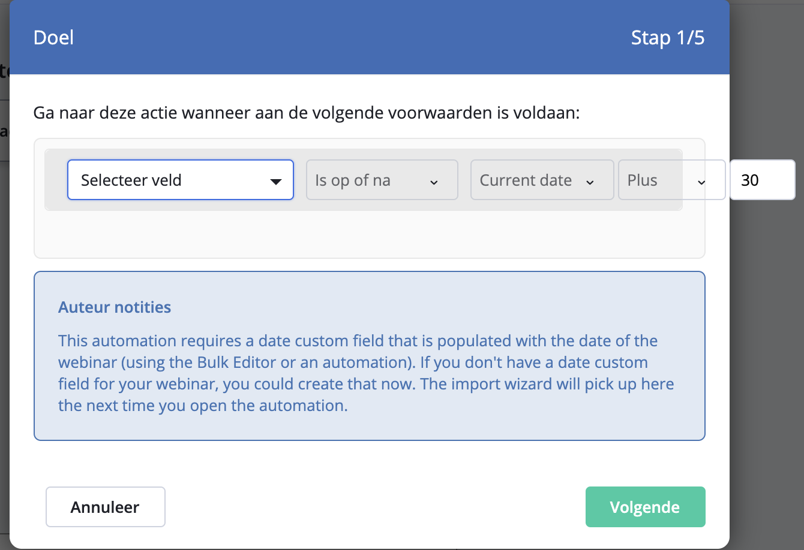Image resolution: width=804 pixels, height=550 pixels.
Task: Click the empty area below the condition row
Action: click(369, 234)
